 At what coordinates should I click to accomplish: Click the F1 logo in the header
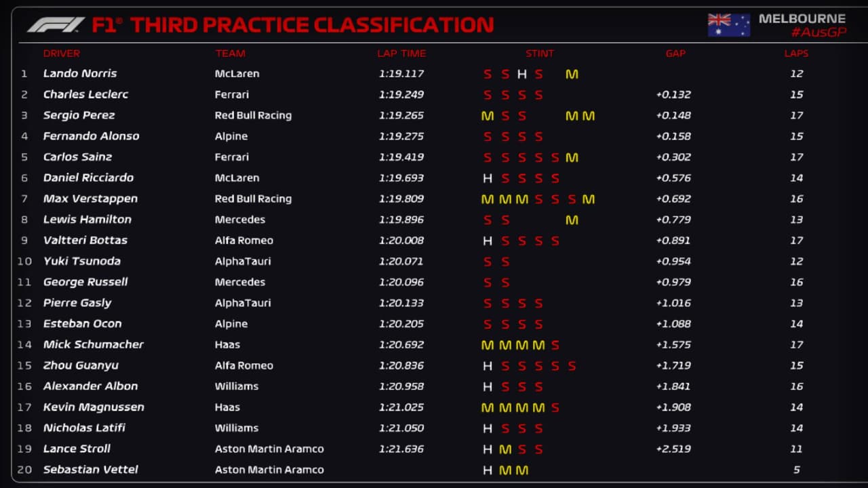pyautogui.click(x=56, y=25)
